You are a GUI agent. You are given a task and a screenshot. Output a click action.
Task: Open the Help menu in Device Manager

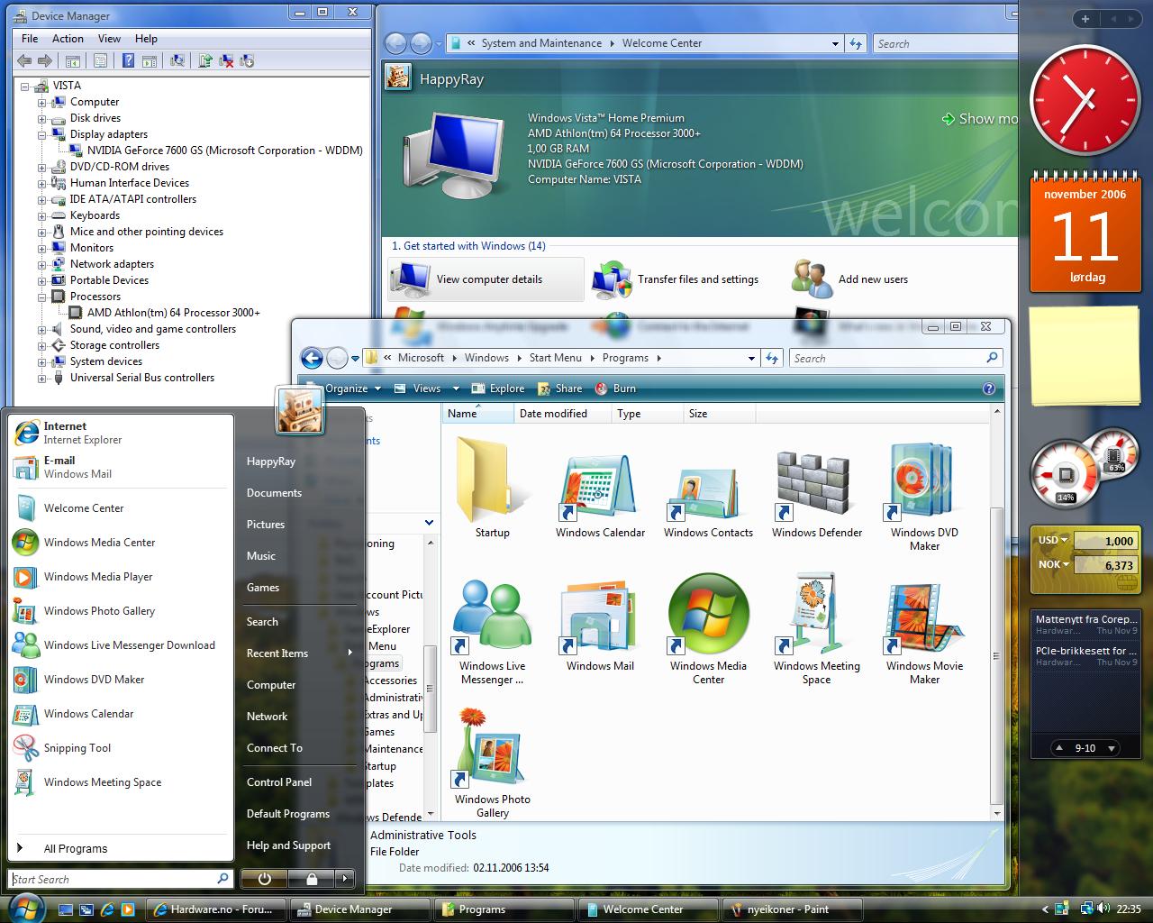(x=146, y=39)
